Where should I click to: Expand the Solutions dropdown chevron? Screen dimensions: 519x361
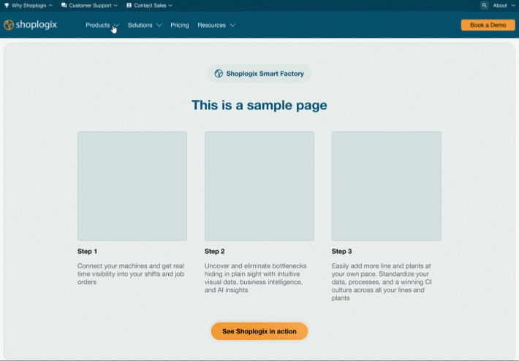tap(159, 25)
